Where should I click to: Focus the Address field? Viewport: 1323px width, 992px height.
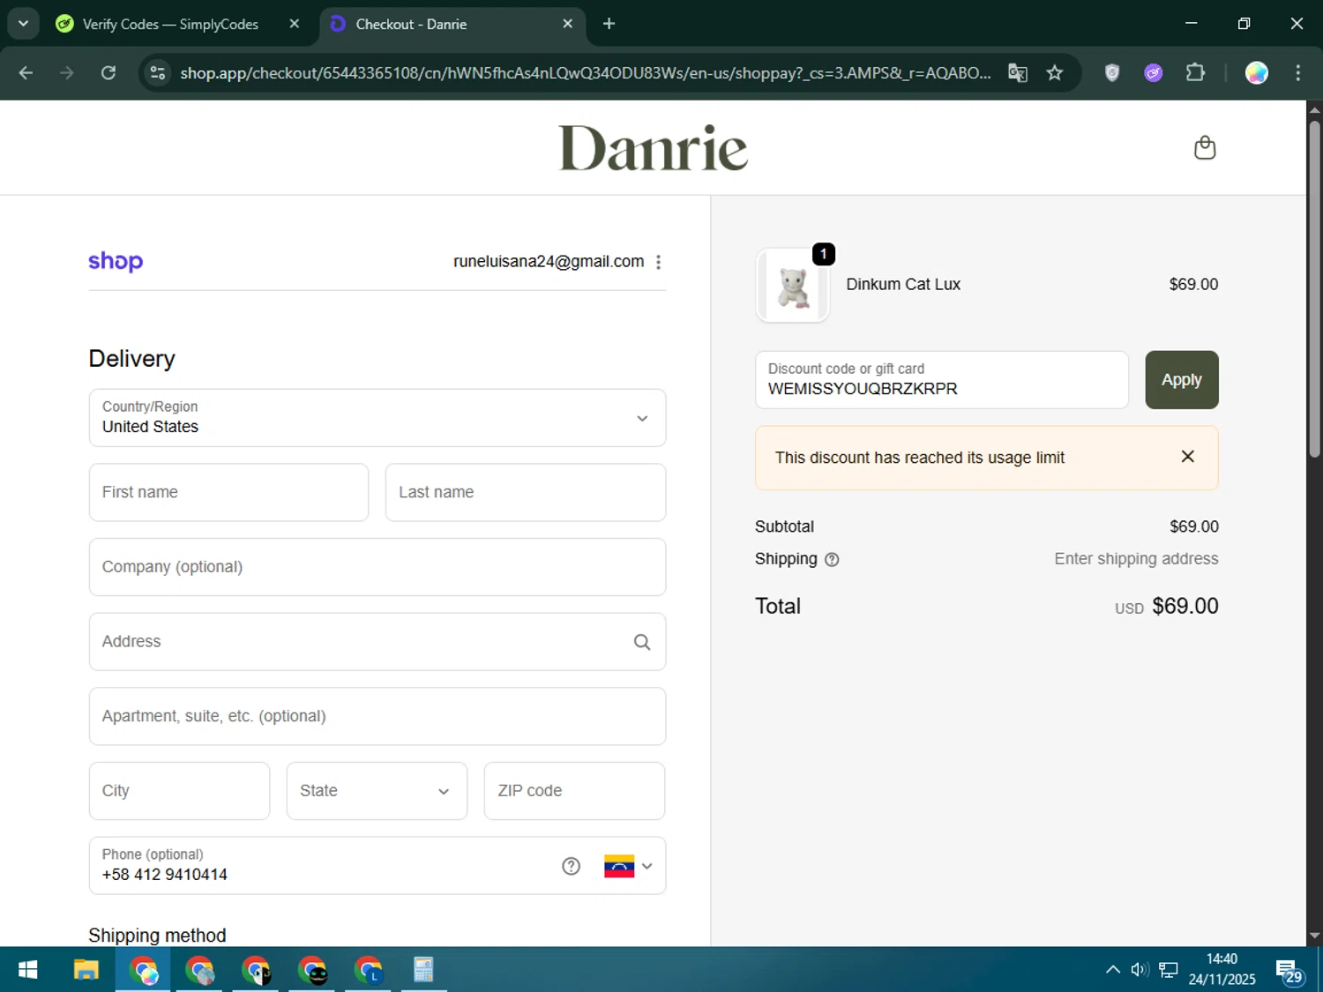(377, 642)
